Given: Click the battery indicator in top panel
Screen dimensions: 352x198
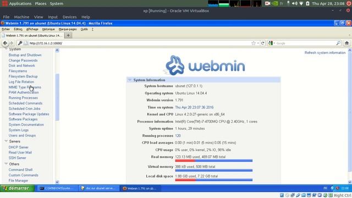Looking at the screenshot, I should (307, 3).
